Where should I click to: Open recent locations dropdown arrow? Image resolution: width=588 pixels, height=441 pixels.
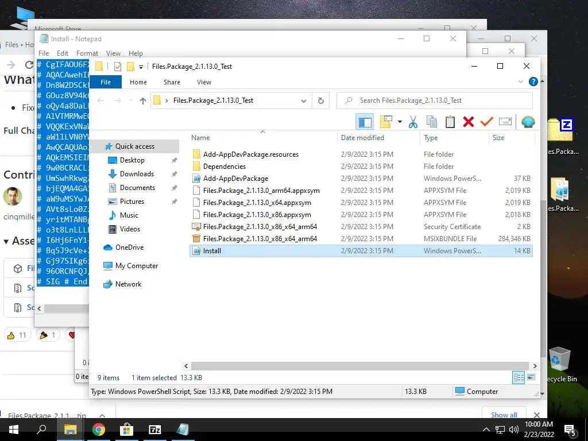(x=131, y=100)
